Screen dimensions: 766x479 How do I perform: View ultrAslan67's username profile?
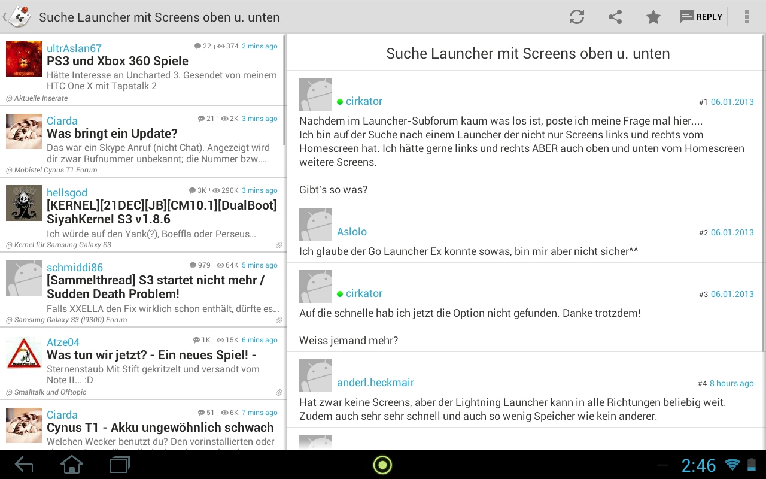(x=74, y=48)
